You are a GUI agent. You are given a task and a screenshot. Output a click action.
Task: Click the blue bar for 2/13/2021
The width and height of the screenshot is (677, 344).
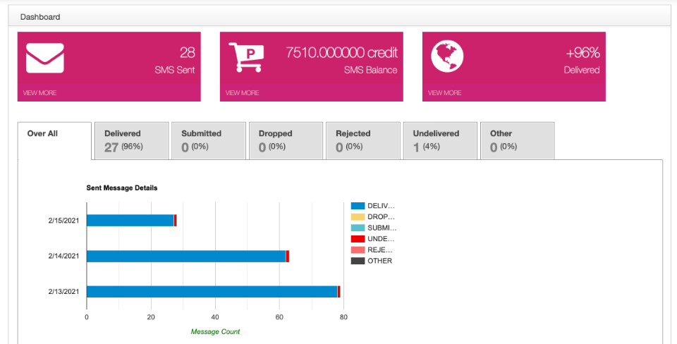212,292
